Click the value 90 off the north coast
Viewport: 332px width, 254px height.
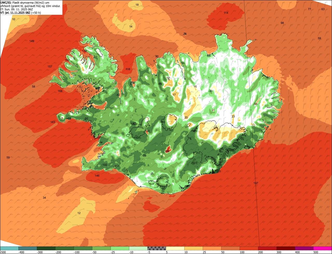(x=157, y=56)
